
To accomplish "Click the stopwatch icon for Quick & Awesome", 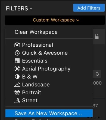I will point(17,53).
